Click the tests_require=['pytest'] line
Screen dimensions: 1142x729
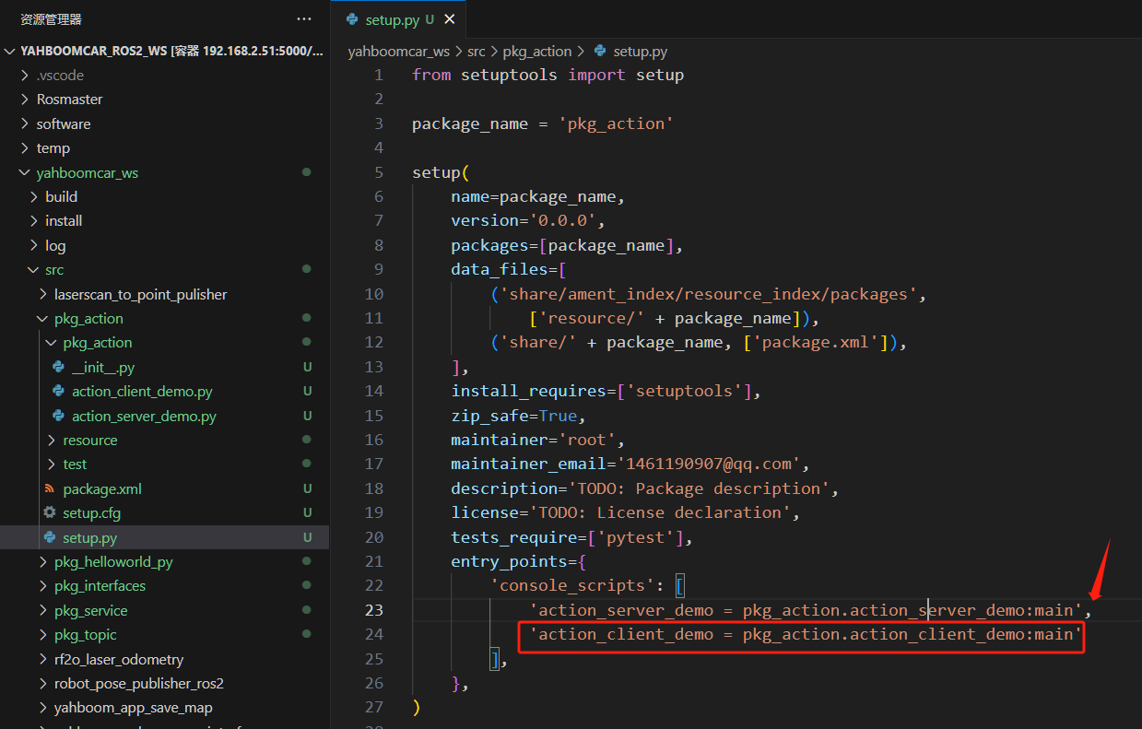[571, 536]
